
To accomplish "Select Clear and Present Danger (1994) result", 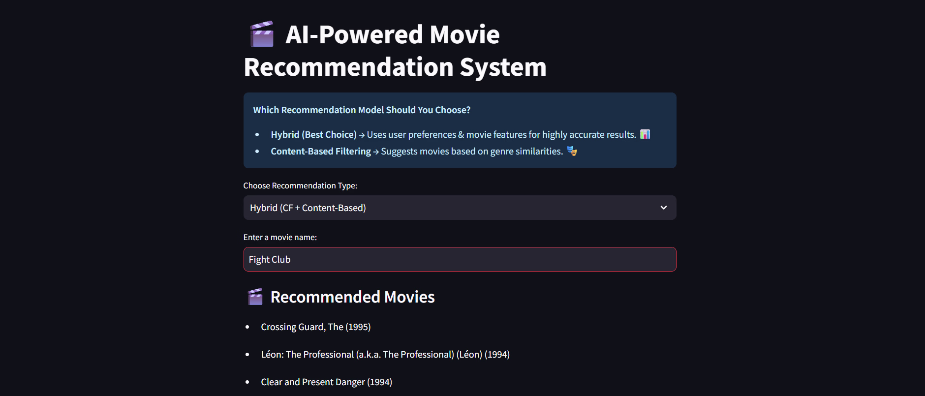I will 326,382.
